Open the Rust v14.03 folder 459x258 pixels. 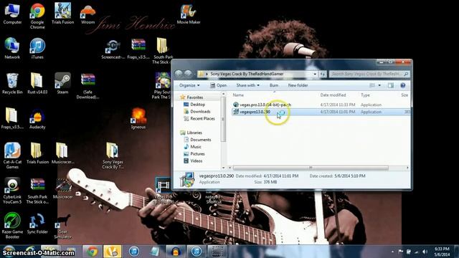[37, 84]
